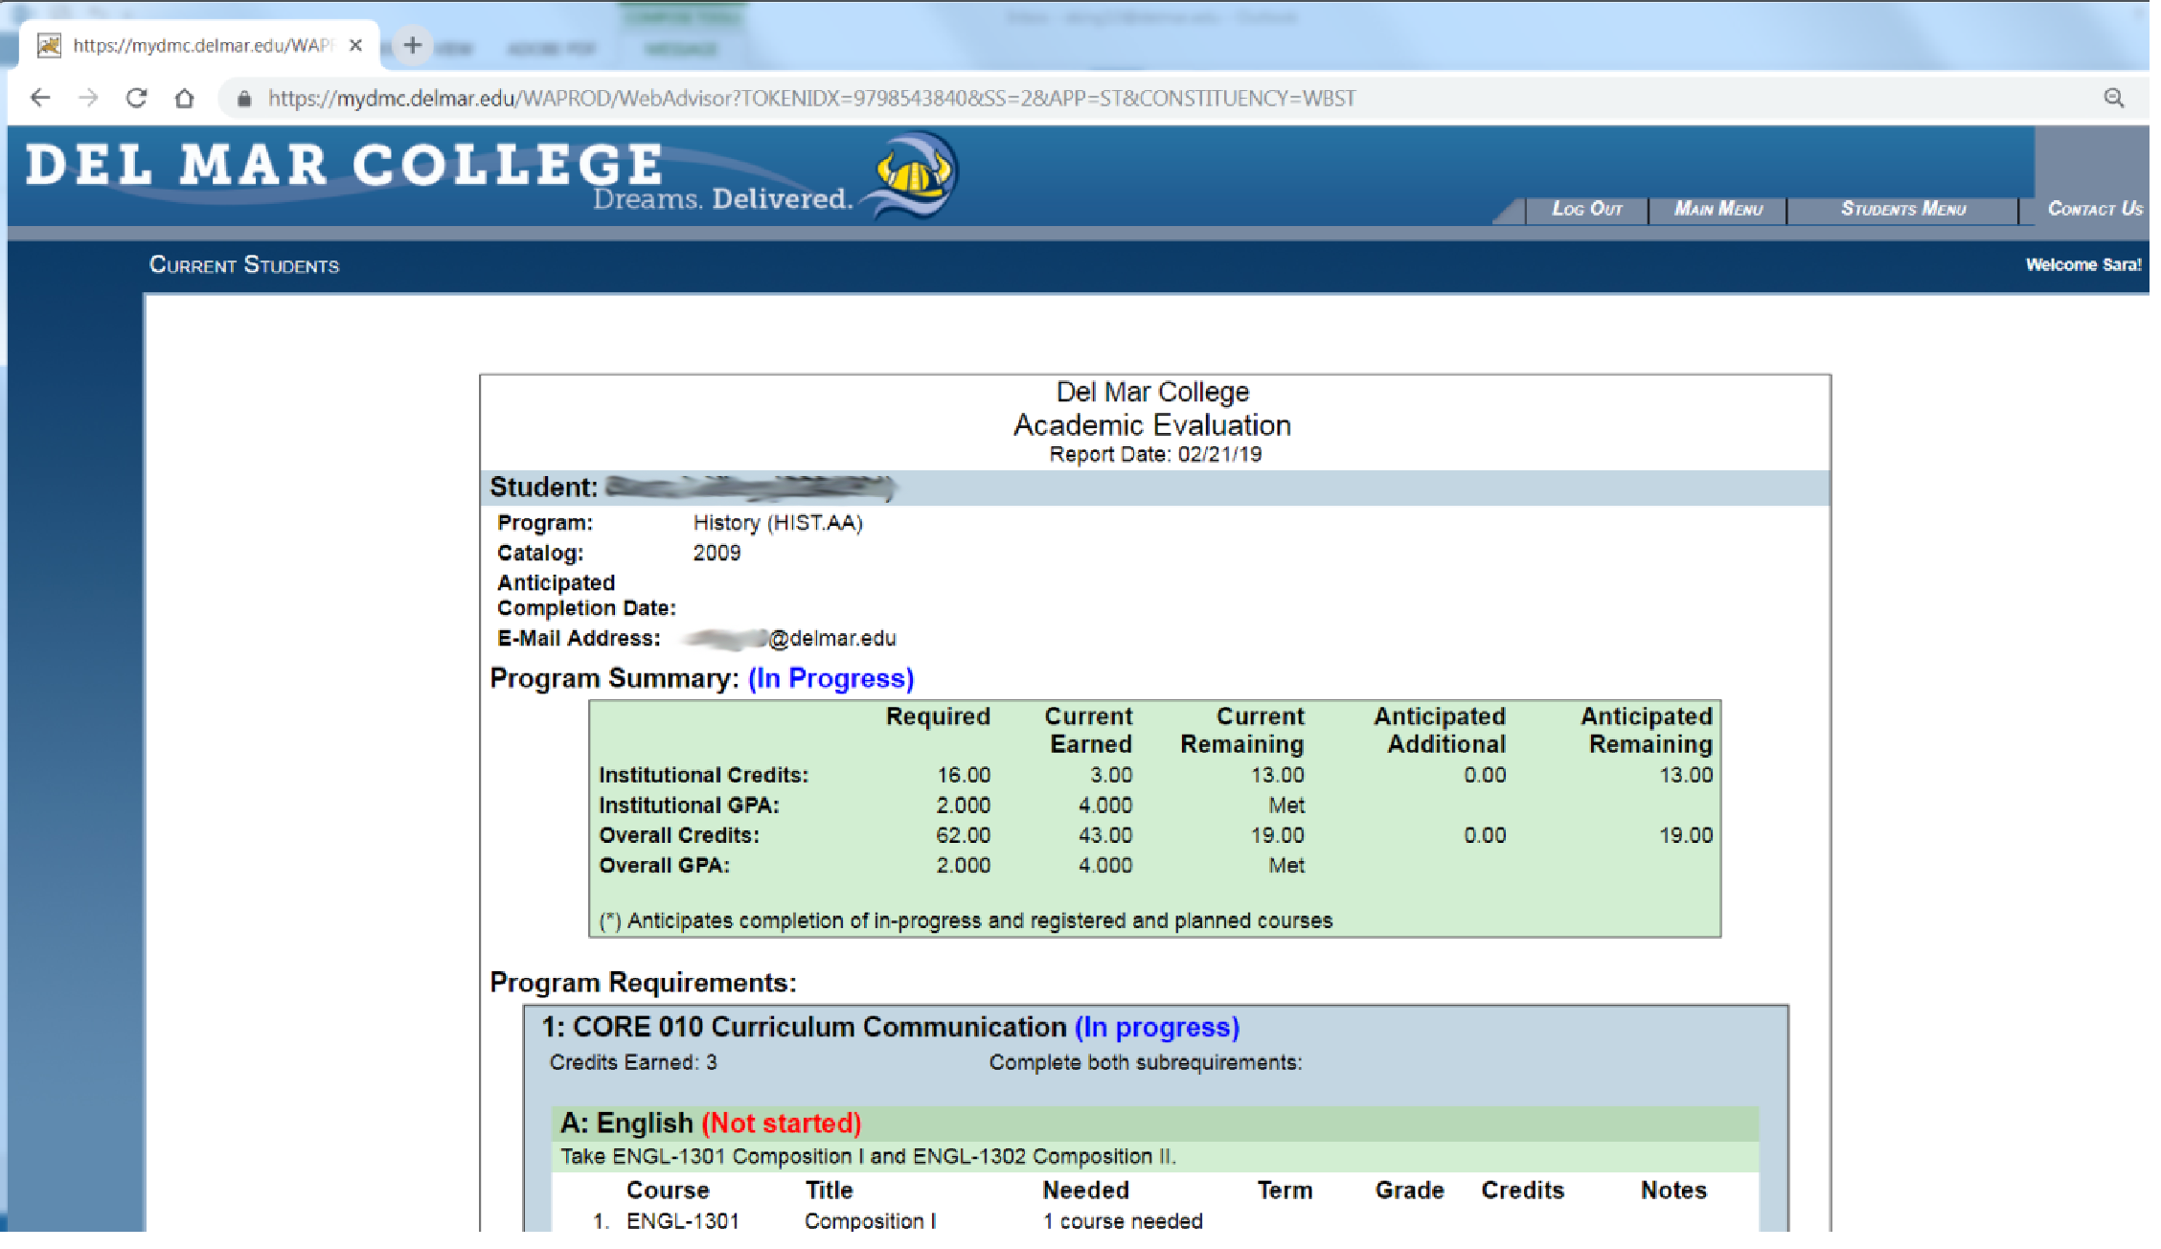Click Anticipated Remaining column header
The width and height of the screenshot is (2161, 1249).
[x=1647, y=730]
